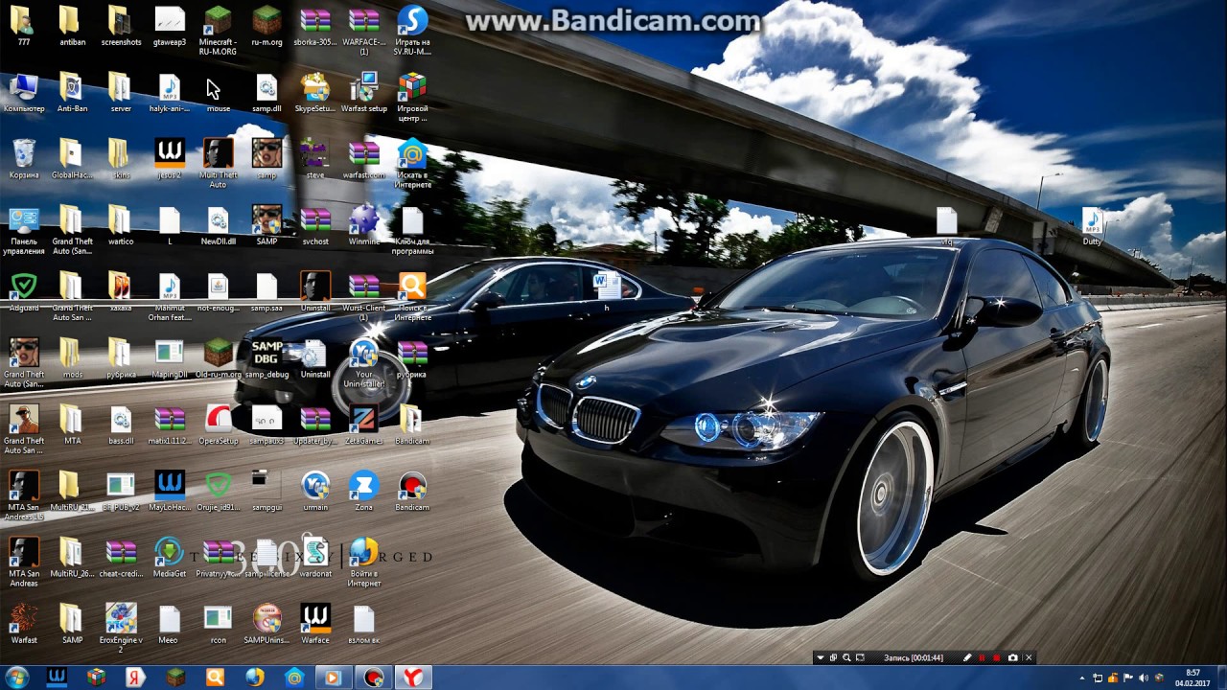
Task: Click the Запись [00:01:44] recording timer
Action: pyautogui.click(x=914, y=658)
